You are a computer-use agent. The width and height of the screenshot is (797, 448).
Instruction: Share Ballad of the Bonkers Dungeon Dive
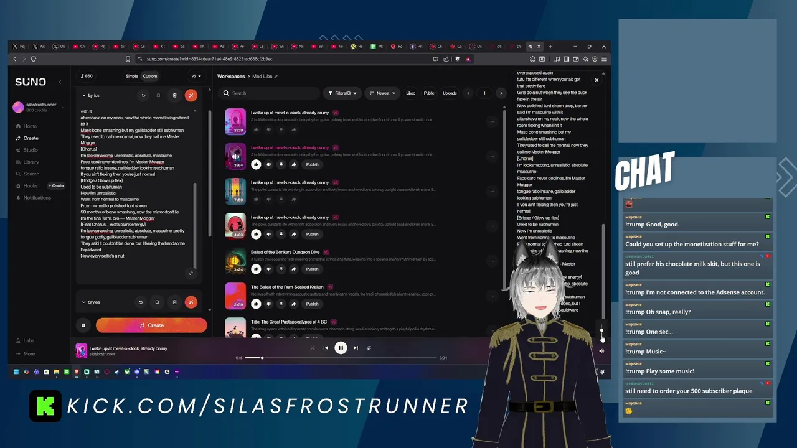(x=293, y=269)
